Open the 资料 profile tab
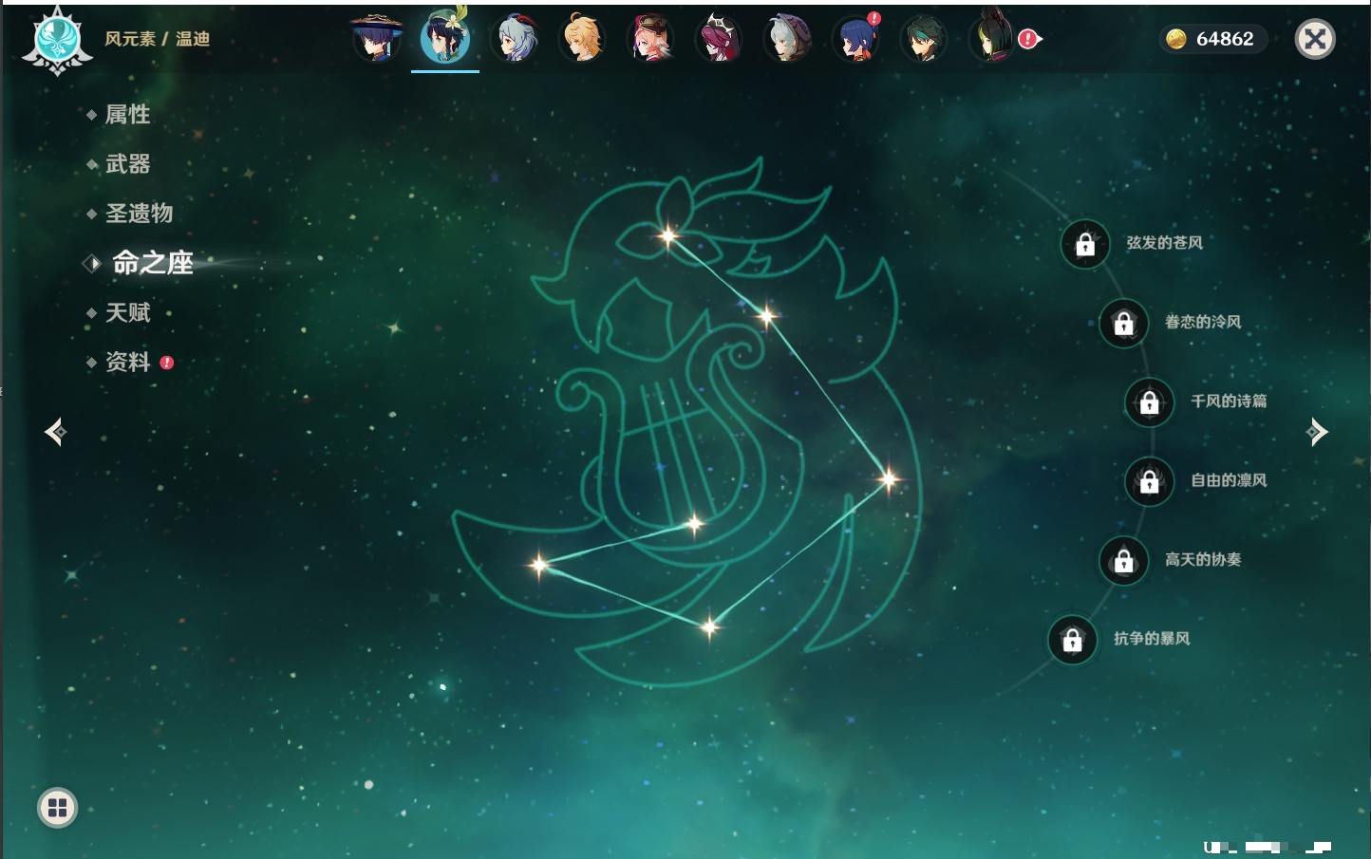The width and height of the screenshot is (1371, 859). [x=129, y=362]
